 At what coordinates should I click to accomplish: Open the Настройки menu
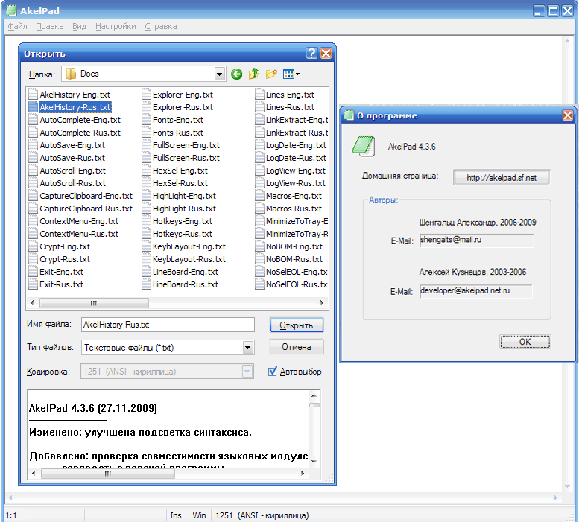coord(116,26)
